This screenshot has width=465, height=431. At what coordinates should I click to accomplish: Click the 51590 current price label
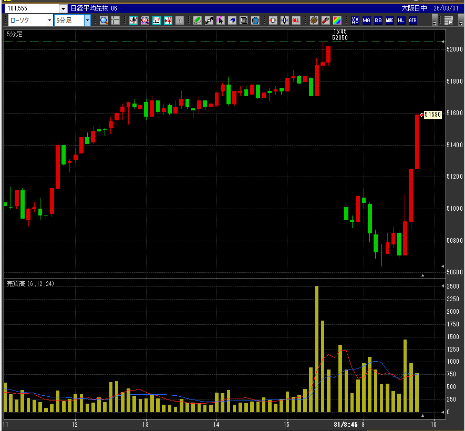(432, 115)
